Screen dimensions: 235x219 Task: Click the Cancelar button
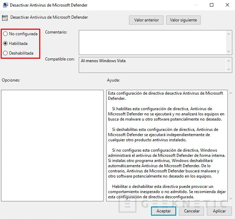click(192, 211)
